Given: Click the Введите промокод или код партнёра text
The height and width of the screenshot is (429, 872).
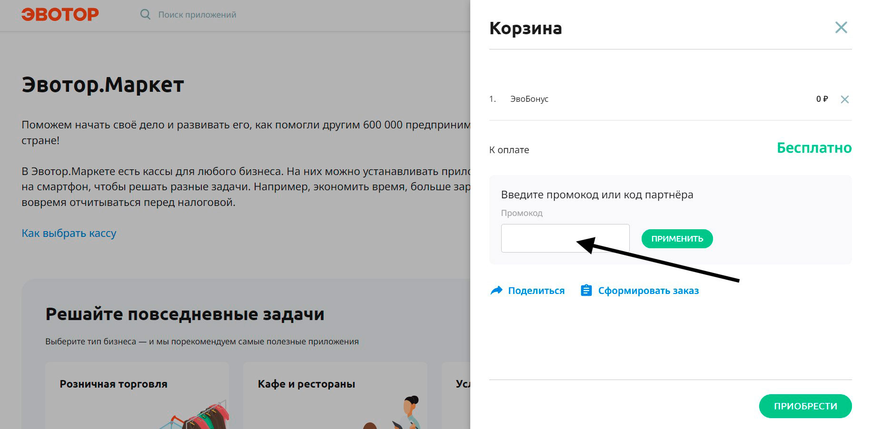Looking at the screenshot, I should pyautogui.click(x=597, y=195).
